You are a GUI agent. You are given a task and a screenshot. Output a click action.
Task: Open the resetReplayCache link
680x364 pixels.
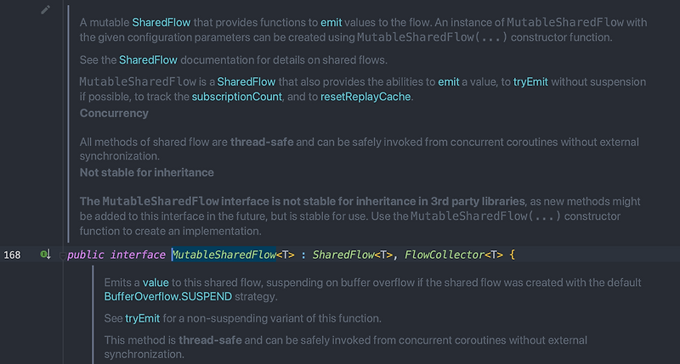click(365, 97)
